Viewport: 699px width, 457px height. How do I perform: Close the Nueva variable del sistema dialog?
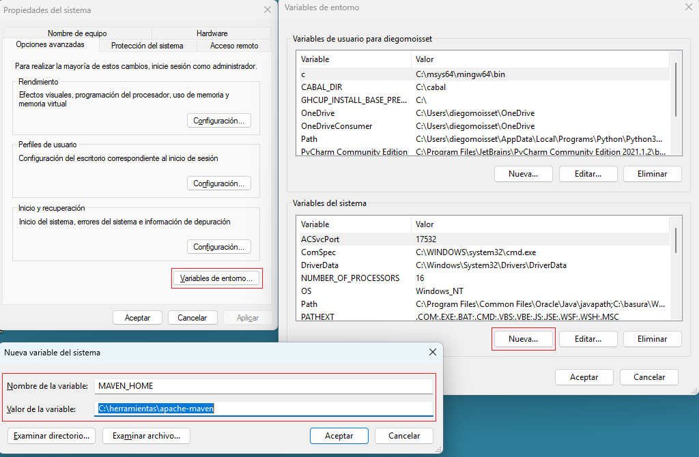pos(432,353)
